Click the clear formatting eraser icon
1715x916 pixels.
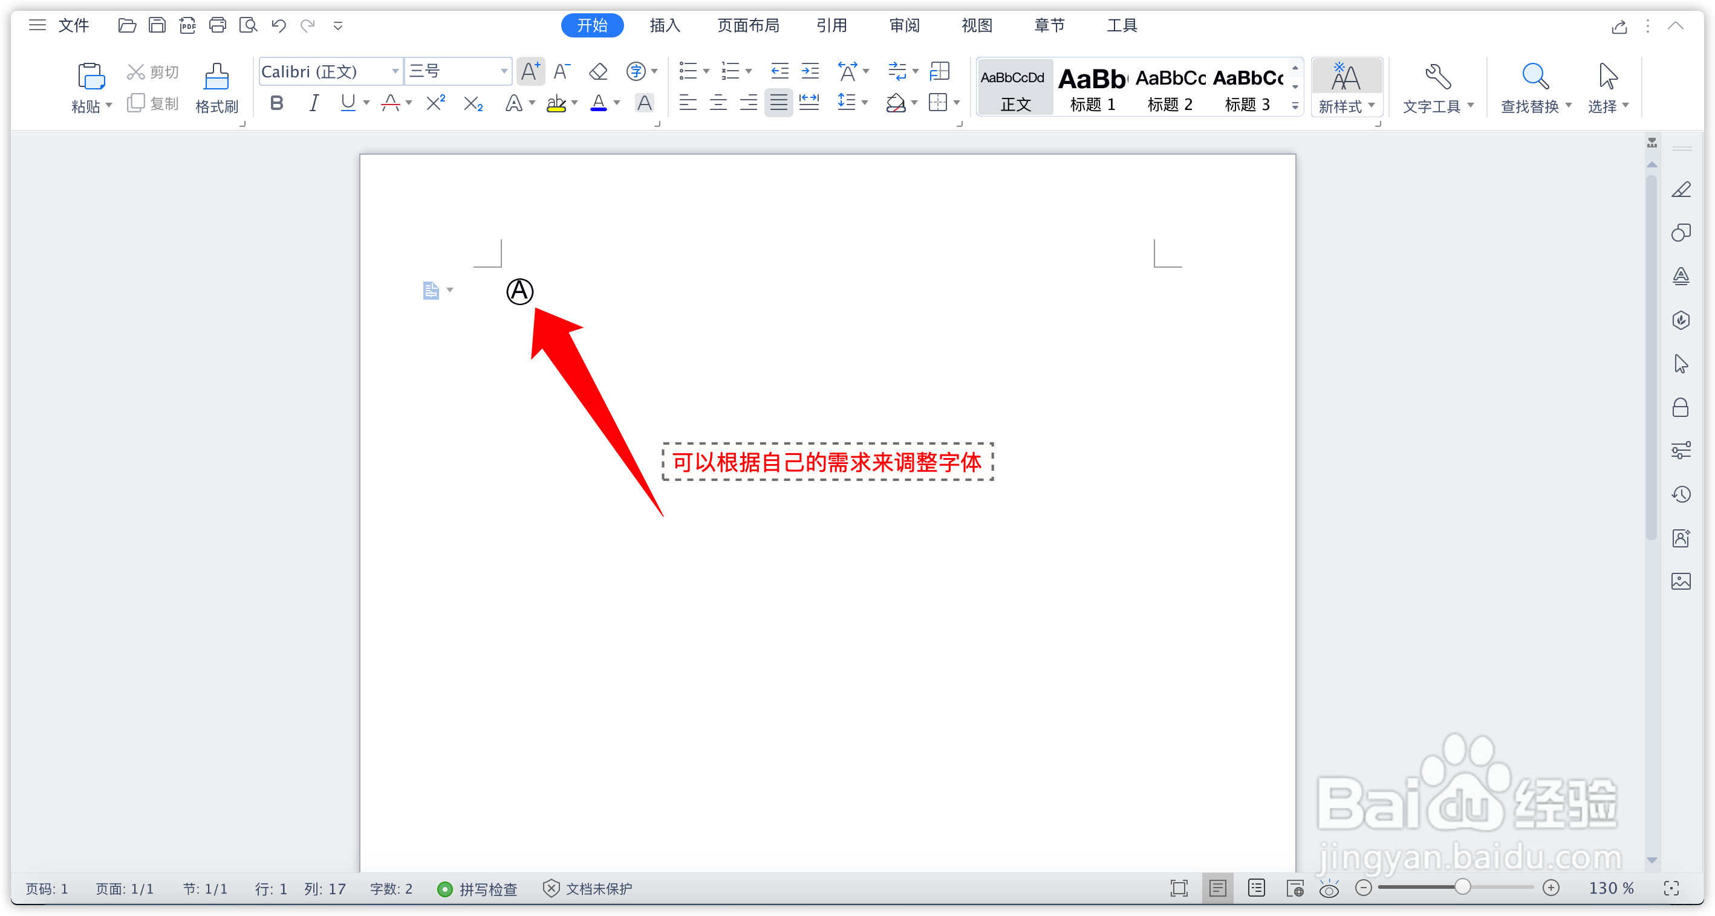click(x=598, y=71)
